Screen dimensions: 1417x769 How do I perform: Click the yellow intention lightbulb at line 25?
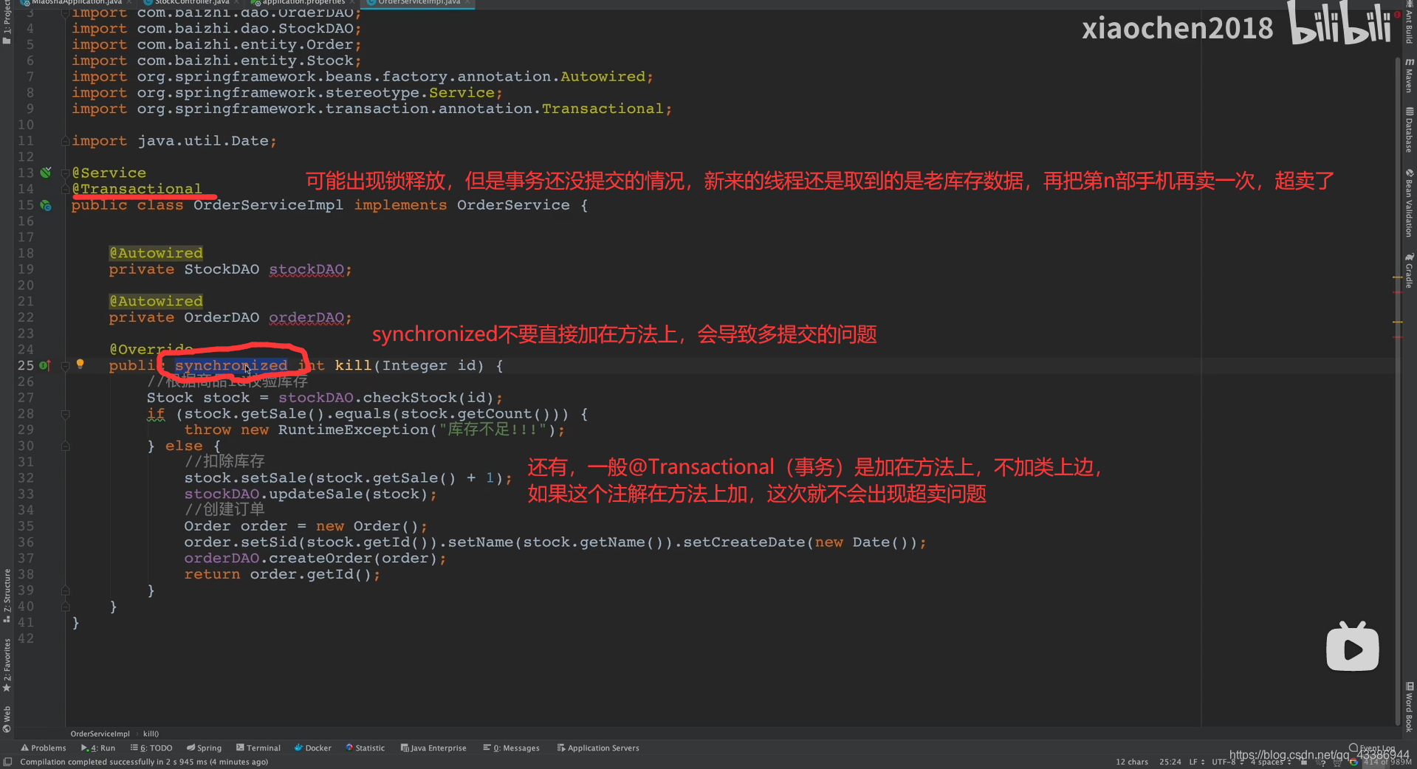(80, 364)
